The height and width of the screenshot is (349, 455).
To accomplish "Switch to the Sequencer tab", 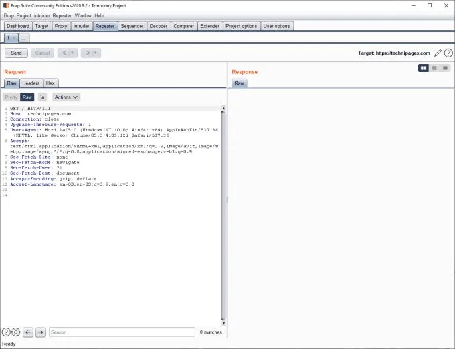I will tap(132, 26).
